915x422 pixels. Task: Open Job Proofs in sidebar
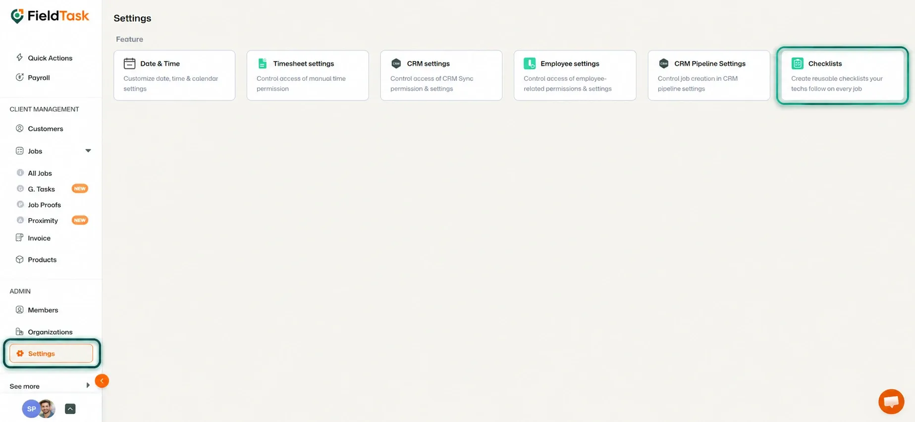pyautogui.click(x=44, y=205)
